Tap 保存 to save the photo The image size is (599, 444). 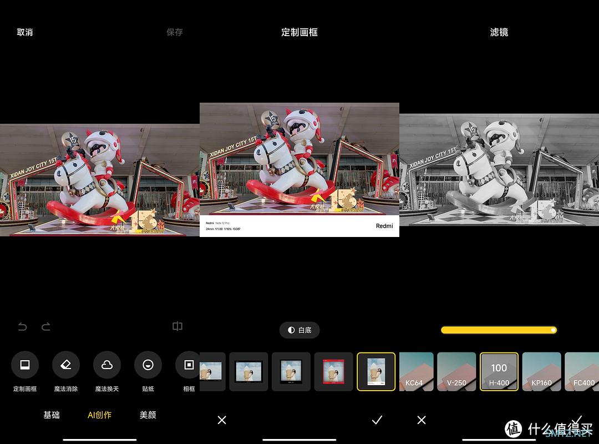coord(175,32)
